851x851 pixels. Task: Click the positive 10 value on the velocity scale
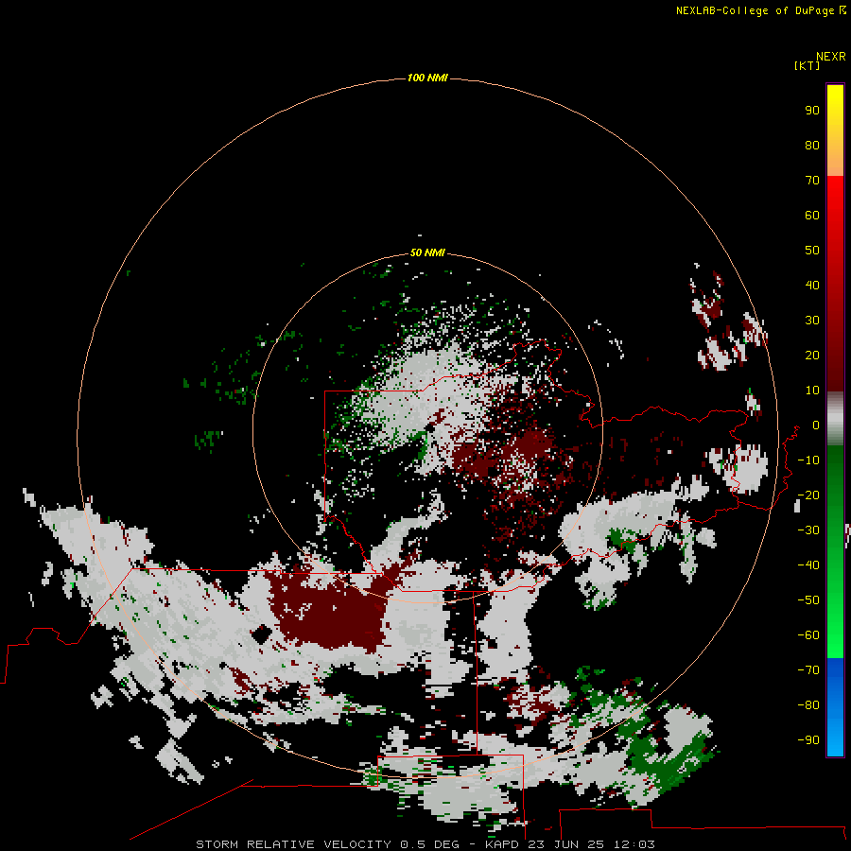812,391
